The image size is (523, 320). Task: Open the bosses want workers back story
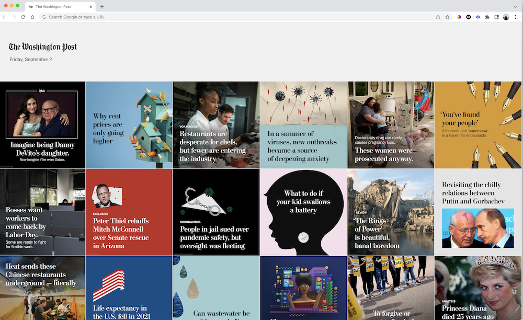(x=42, y=212)
